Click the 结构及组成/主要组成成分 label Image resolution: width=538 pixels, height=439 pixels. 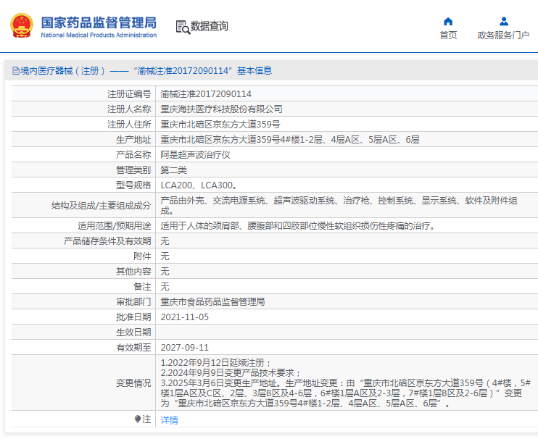coord(102,206)
